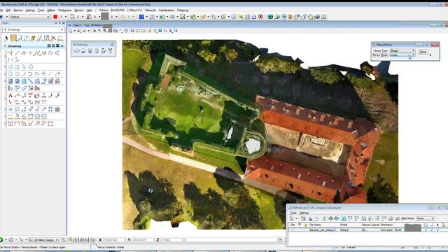Open the Drawing task list dropdown
Viewport: 448px width, 252px height.
click(62, 29)
